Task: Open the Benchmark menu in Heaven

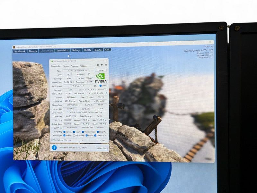Action: click(20, 51)
